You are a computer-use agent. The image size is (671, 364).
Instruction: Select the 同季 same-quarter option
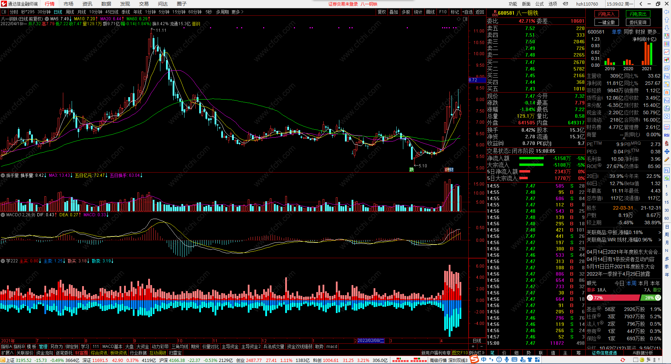tap(628, 32)
